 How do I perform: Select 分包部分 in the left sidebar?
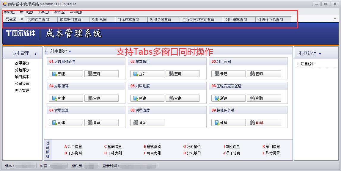[22, 70]
